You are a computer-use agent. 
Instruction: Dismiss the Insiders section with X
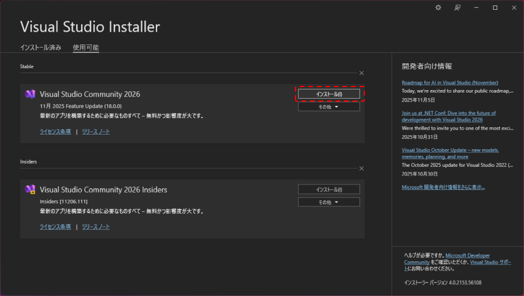[361, 168]
